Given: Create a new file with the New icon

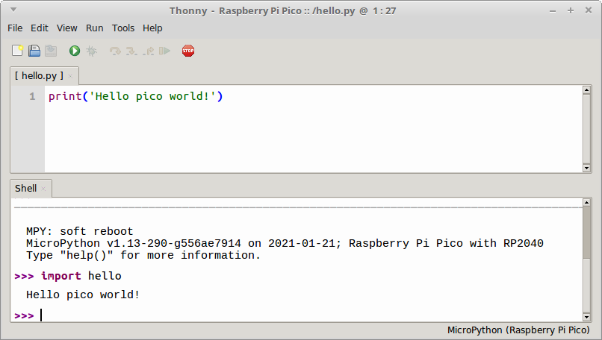Looking at the screenshot, I should 17,51.
